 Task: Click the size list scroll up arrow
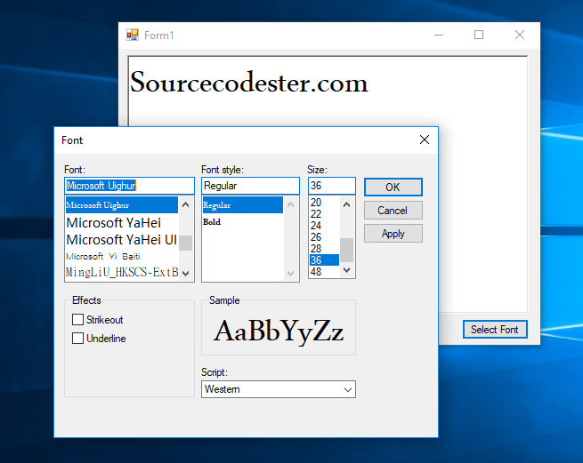[346, 204]
